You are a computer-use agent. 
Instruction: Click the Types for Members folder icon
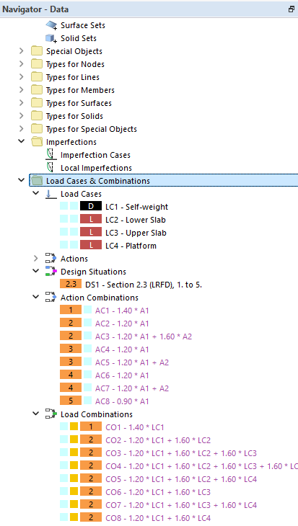37,90
